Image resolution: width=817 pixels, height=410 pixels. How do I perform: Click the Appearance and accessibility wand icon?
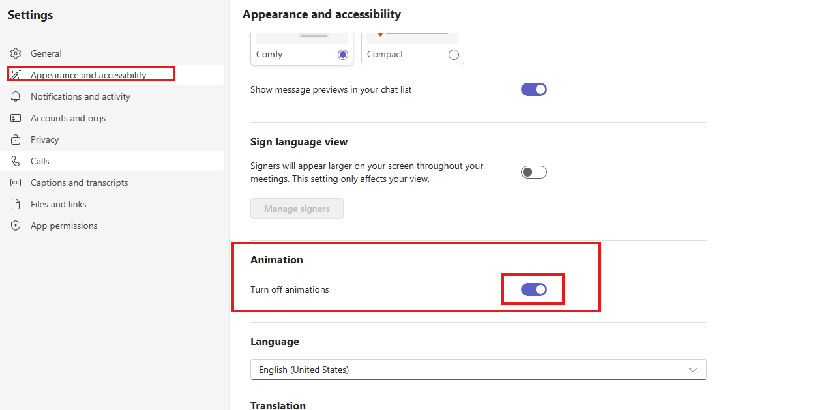click(x=16, y=75)
